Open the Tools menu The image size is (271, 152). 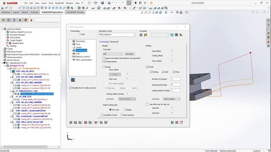coord(51,3)
